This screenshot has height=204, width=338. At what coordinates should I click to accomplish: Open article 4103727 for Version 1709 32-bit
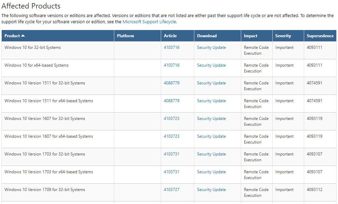(x=171, y=190)
